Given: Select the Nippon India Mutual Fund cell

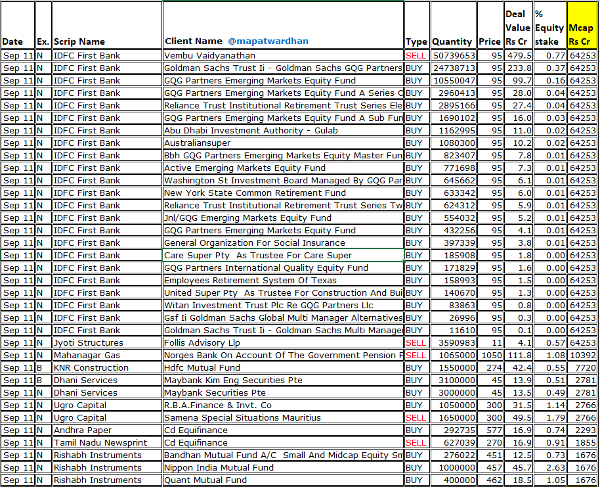Looking at the screenshot, I should [x=283, y=468].
